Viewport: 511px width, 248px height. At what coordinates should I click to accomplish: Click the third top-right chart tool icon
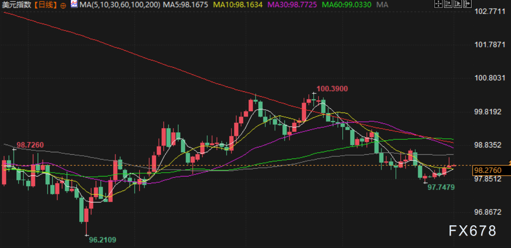(x=457, y=4)
